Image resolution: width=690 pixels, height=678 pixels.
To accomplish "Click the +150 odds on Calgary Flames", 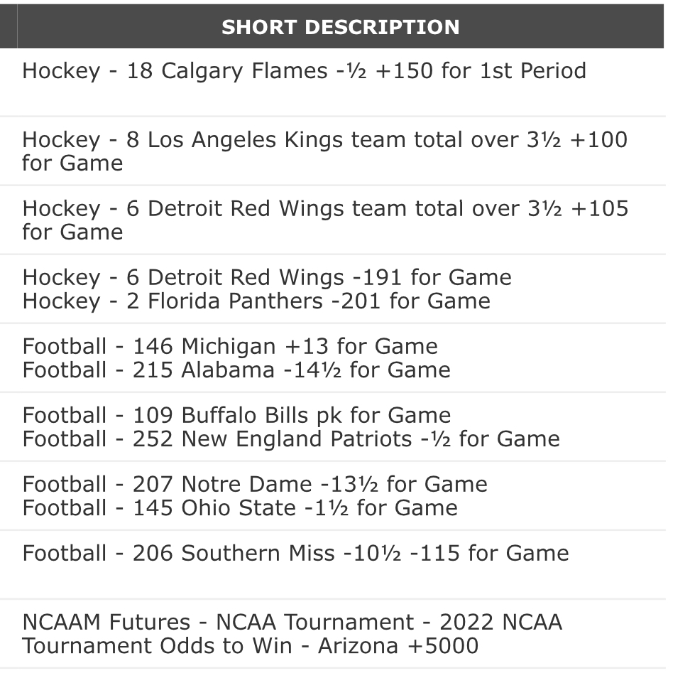I will (x=402, y=71).
